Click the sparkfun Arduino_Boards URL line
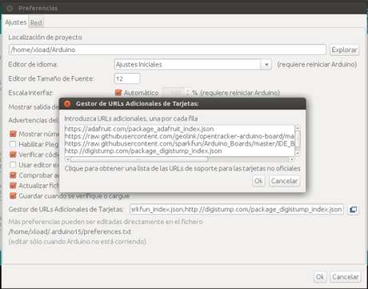This screenshot has width=368, height=289. (x=179, y=144)
